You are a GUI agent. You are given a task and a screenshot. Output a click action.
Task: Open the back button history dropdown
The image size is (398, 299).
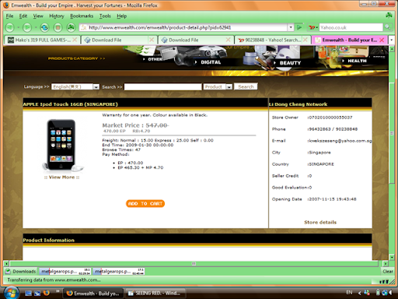coord(19,27)
